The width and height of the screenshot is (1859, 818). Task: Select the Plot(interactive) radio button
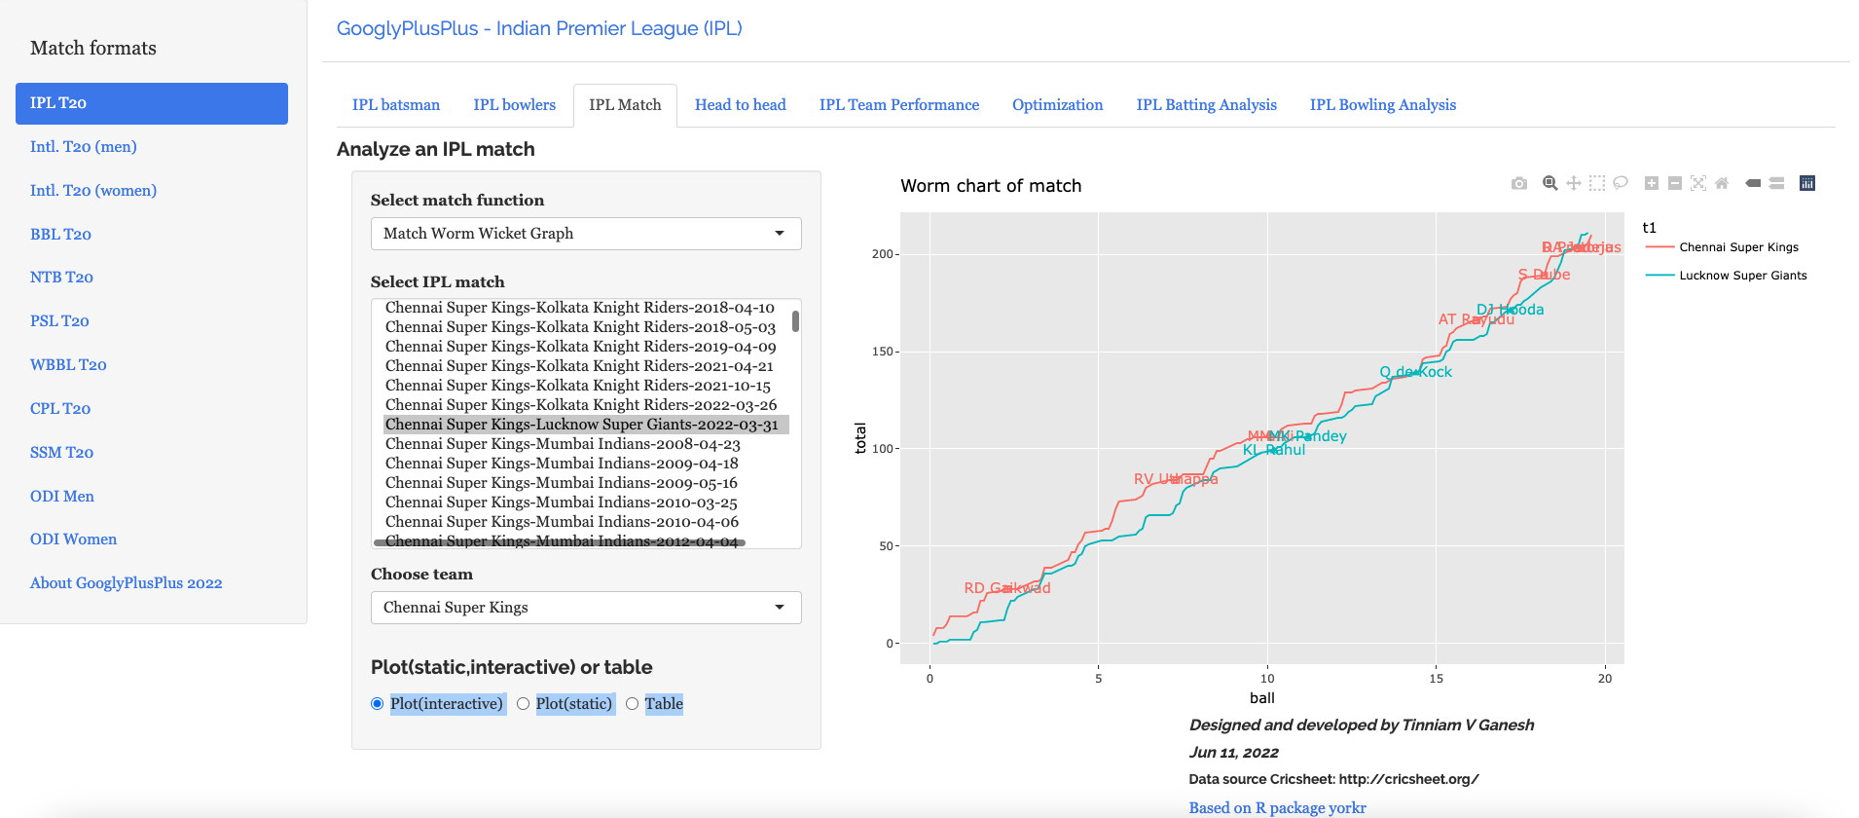point(378,704)
